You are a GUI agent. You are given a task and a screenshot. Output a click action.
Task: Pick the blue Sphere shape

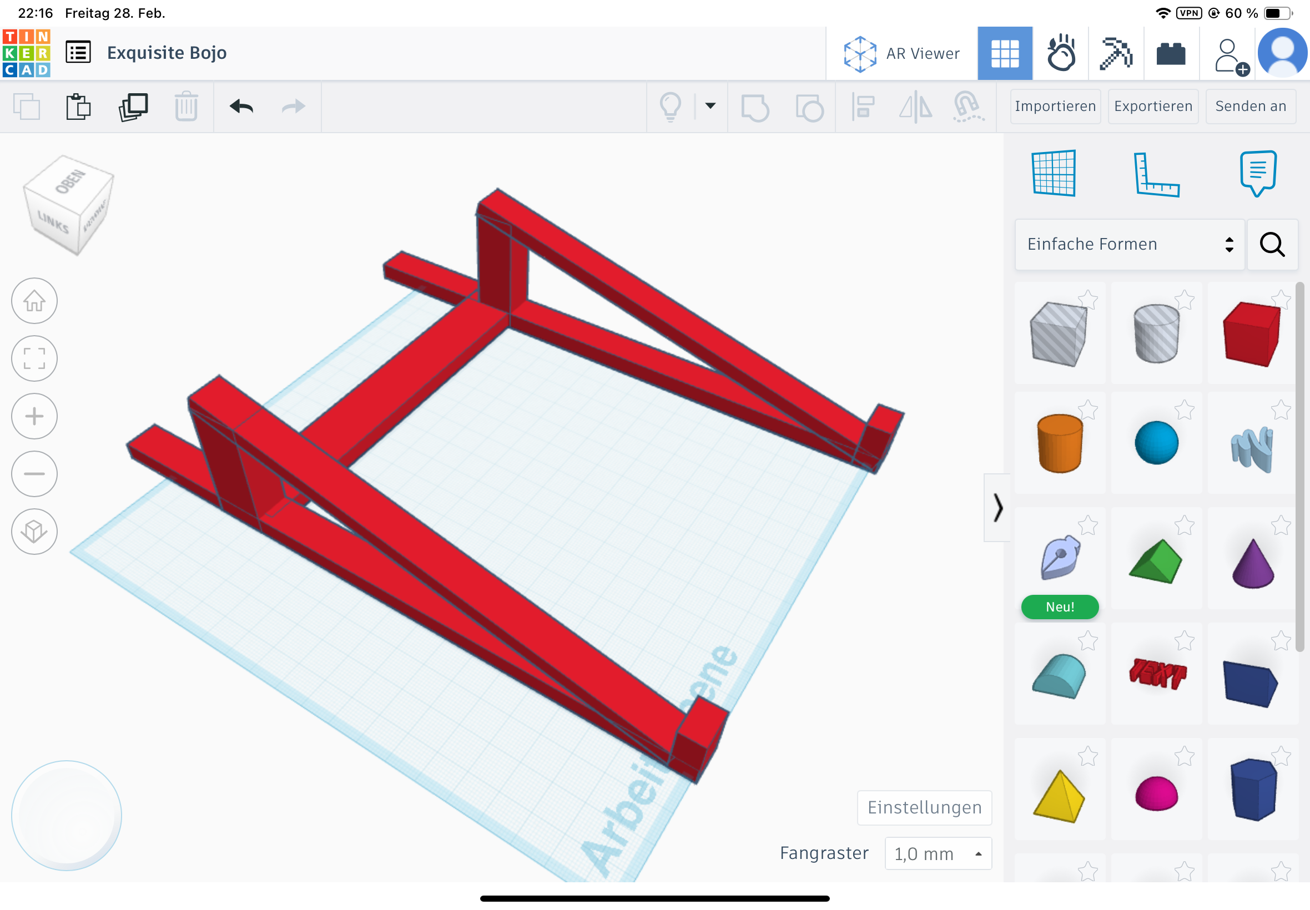point(1156,443)
